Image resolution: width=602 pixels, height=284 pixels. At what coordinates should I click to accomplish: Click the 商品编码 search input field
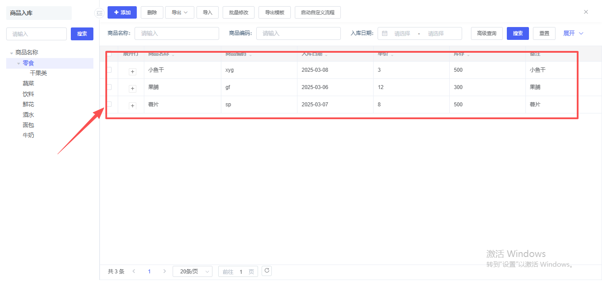[298, 34]
